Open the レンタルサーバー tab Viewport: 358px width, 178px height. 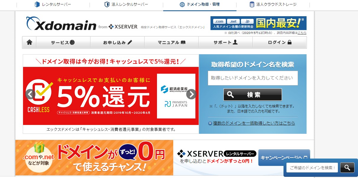click(53, 4)
